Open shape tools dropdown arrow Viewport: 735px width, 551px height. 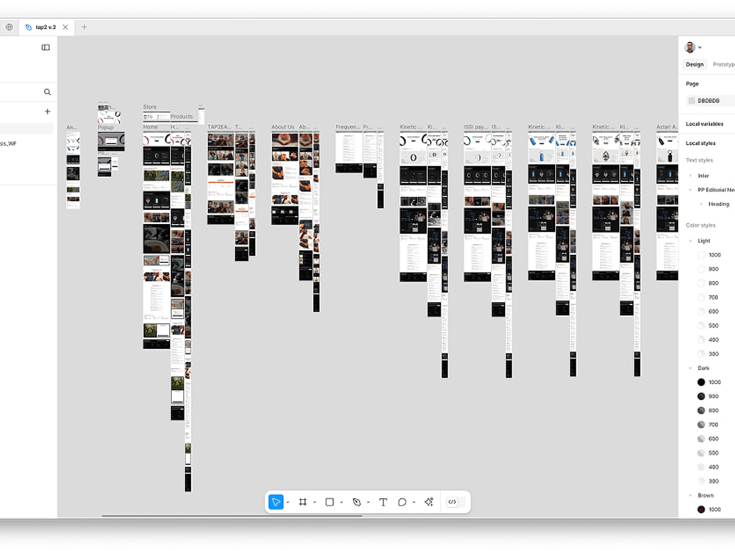coord(341,503)
